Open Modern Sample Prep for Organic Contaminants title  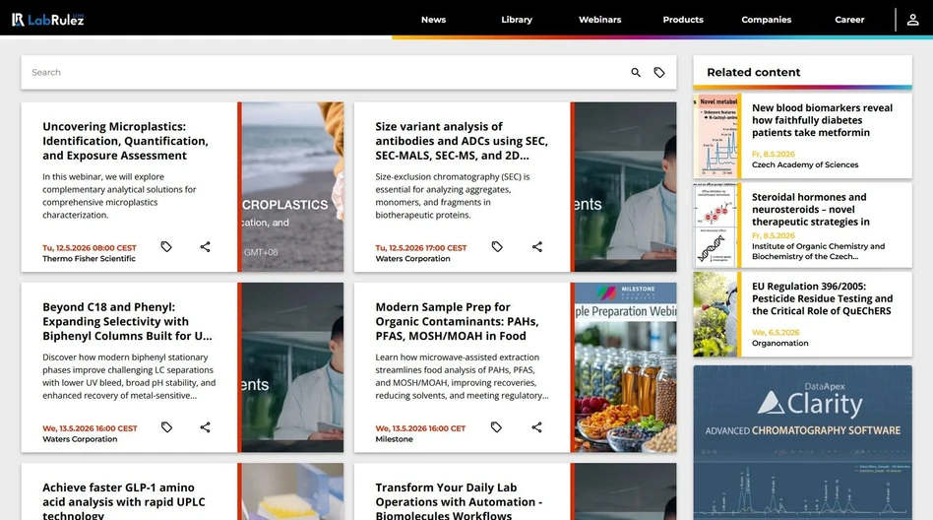point(457,322)
